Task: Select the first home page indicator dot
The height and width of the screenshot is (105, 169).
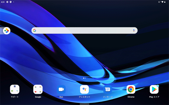Action: click(84, 78)
